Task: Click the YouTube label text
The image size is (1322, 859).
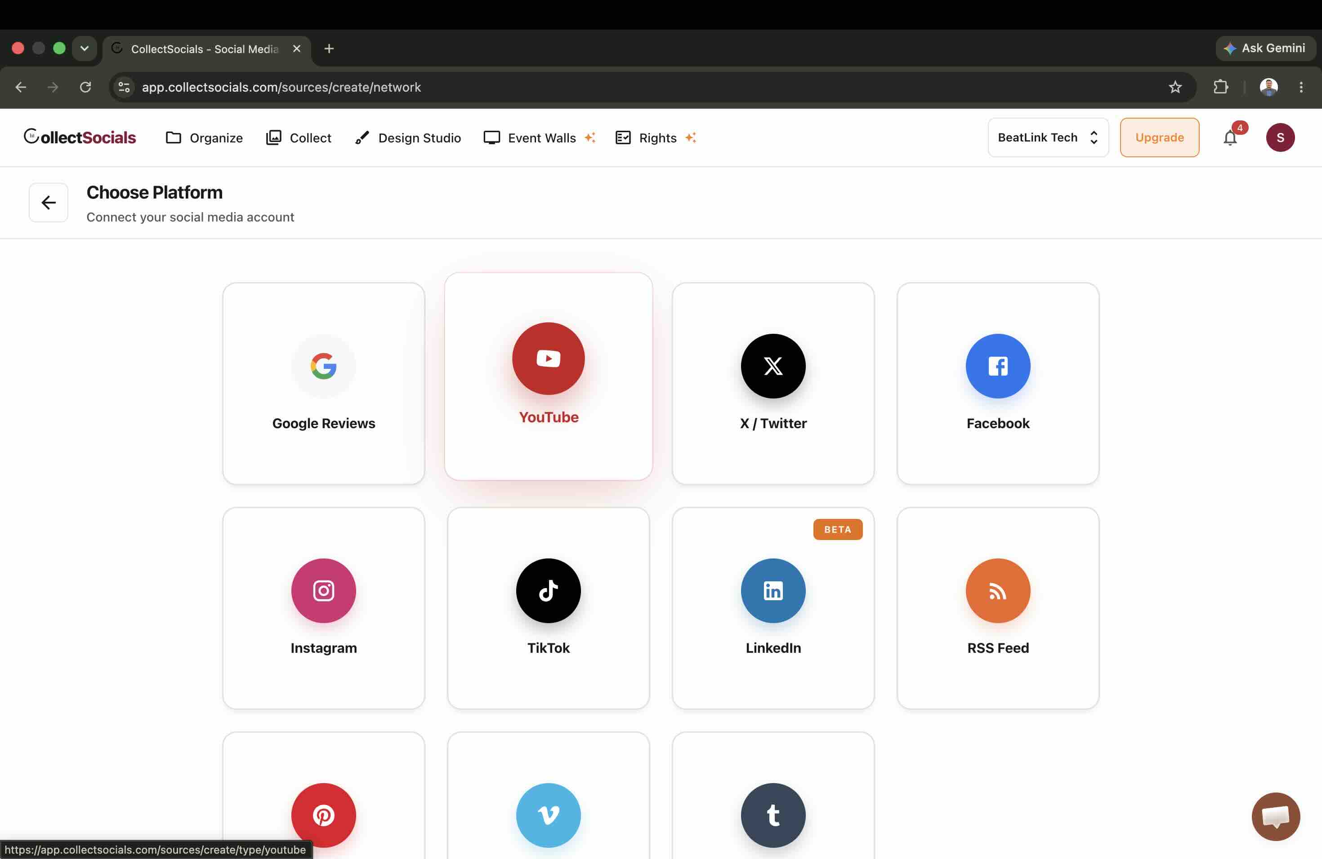Action: pos(548,417)
